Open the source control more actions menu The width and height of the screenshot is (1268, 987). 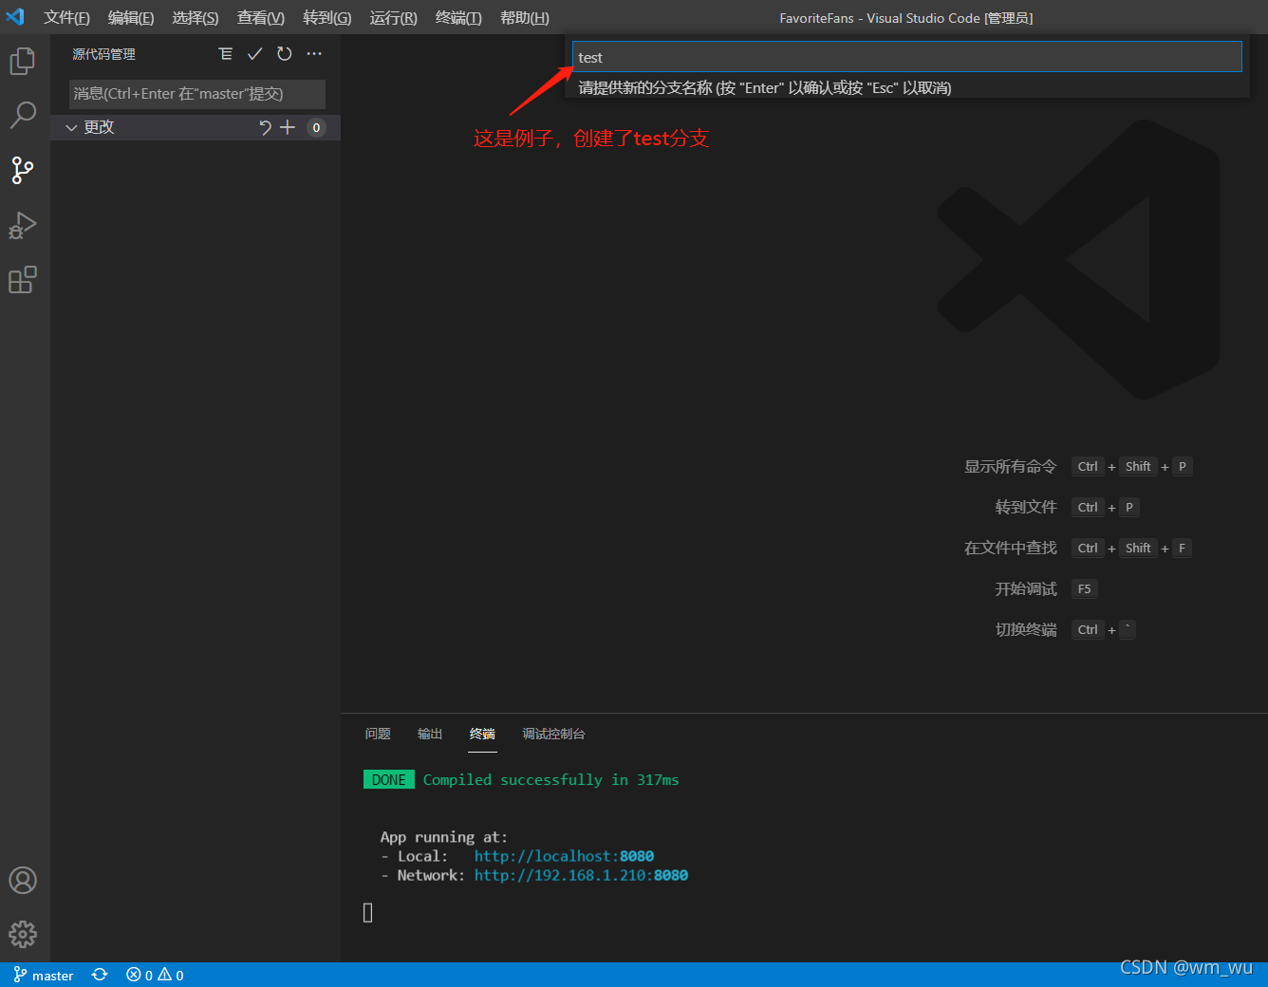click(314, 54)
